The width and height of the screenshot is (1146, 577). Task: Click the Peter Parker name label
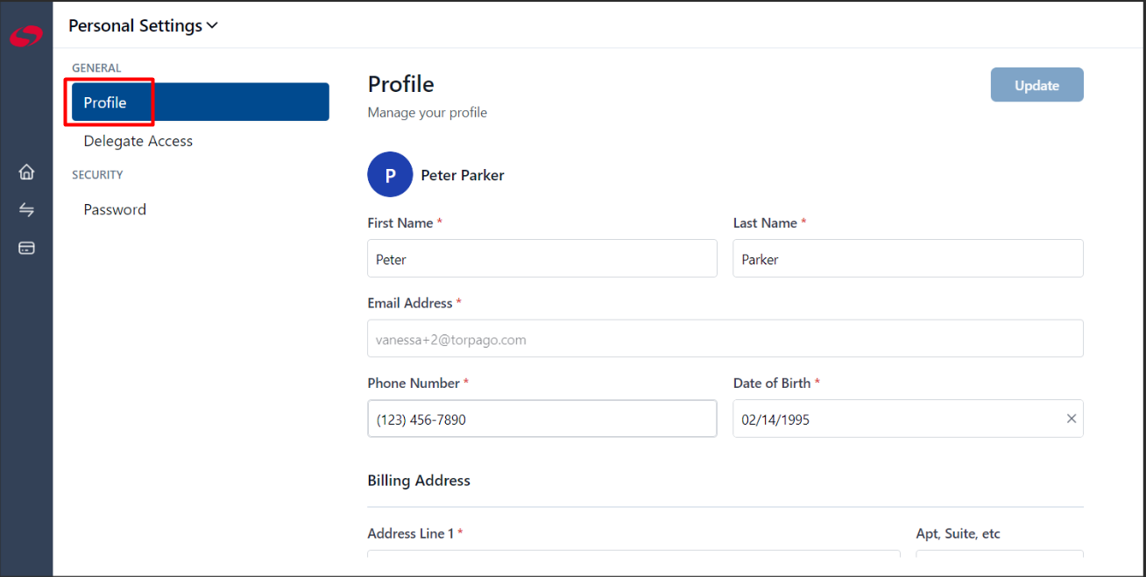(463, 175)
